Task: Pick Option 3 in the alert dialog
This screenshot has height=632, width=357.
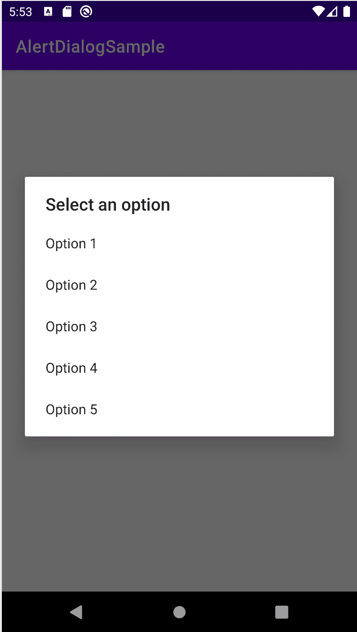Action: click(179, 326)
